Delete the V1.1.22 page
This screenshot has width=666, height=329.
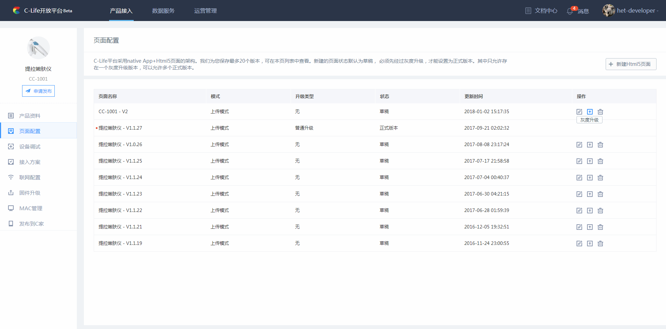click(x=600, y=211)
